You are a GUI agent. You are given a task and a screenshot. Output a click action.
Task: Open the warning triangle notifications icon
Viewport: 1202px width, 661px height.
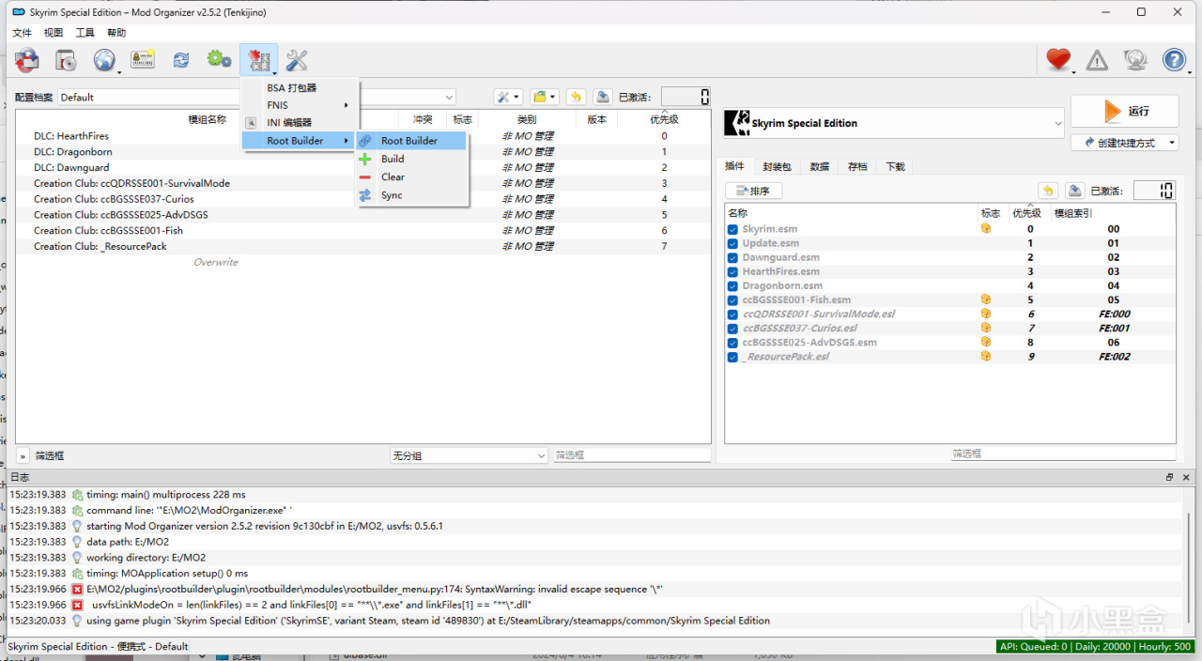pyautogui.click(x=1097, y=60)
